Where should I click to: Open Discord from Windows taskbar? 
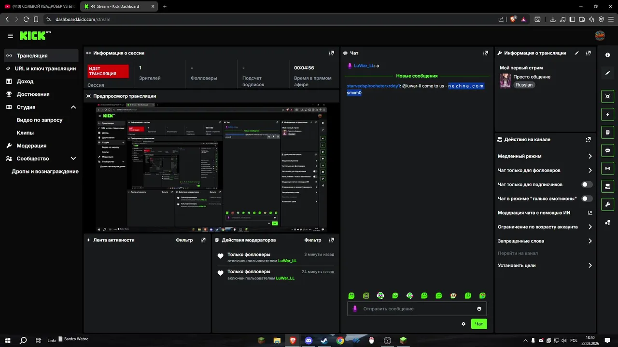pos(309,340)
